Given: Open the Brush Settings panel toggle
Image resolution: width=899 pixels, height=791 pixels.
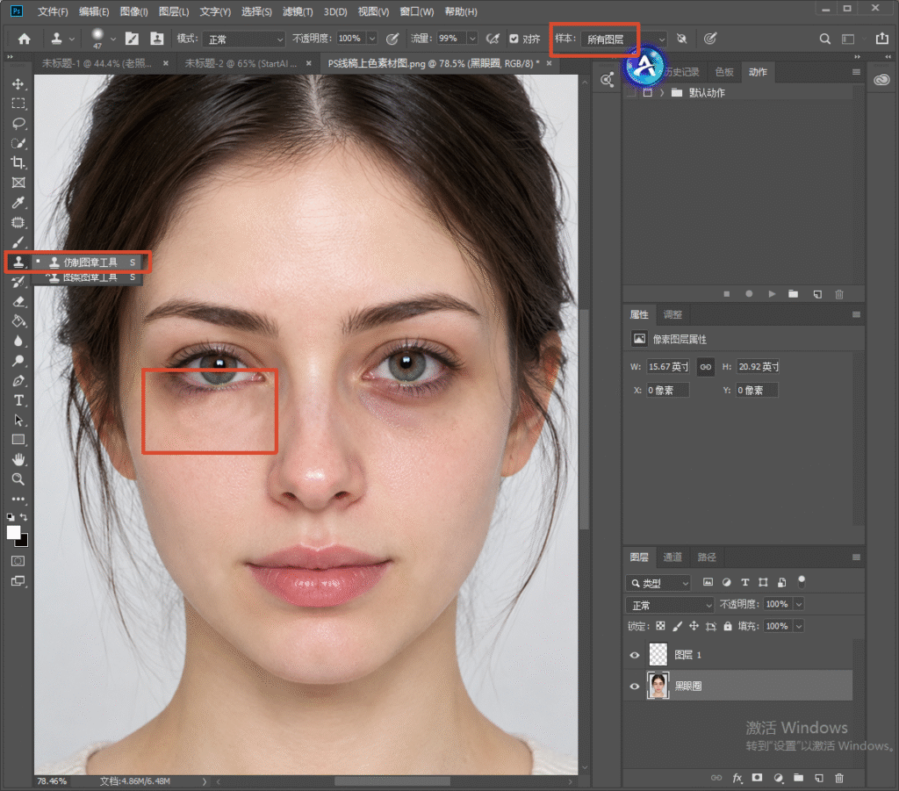Looking at the screenshot, I should (x=132, y=39).
